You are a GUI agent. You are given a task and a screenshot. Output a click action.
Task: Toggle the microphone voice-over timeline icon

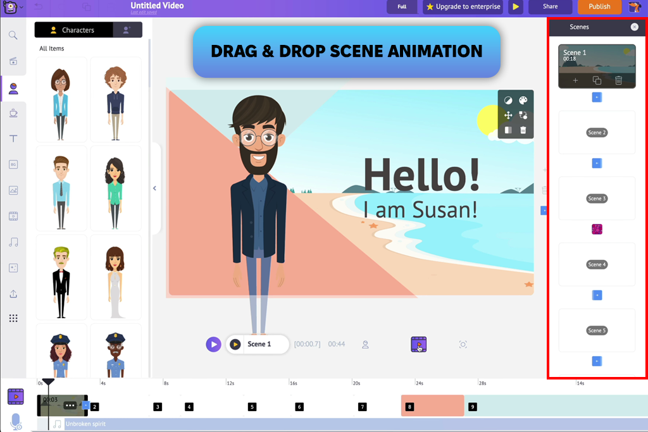16,422
